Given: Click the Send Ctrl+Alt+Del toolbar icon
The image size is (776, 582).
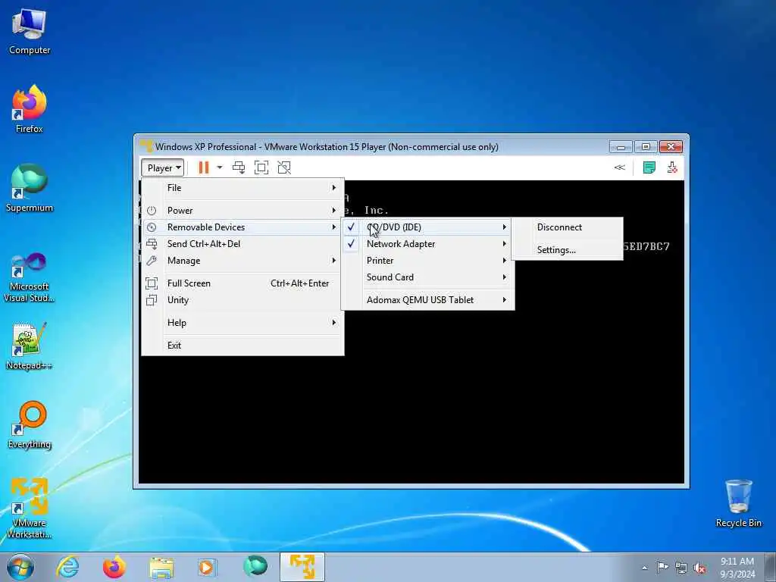Looking at the screenshot, I should coord(239,167).
